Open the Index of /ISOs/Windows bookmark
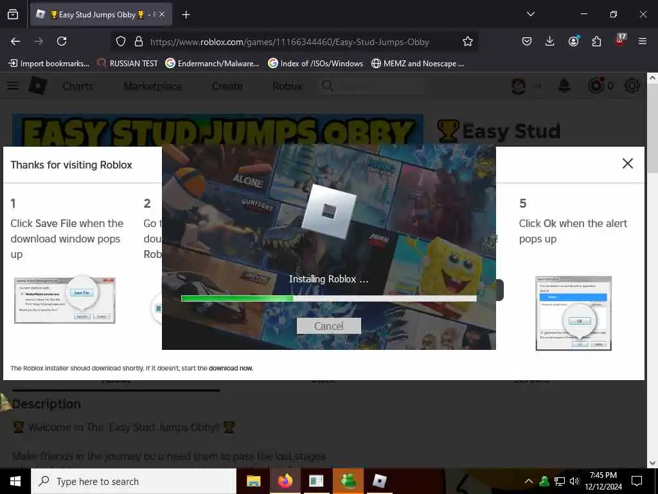Screen dimensions: 658x494 click(316, 64)
